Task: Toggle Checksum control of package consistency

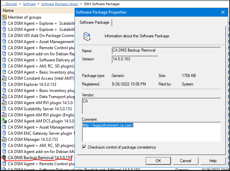Action: coord(84,147)
